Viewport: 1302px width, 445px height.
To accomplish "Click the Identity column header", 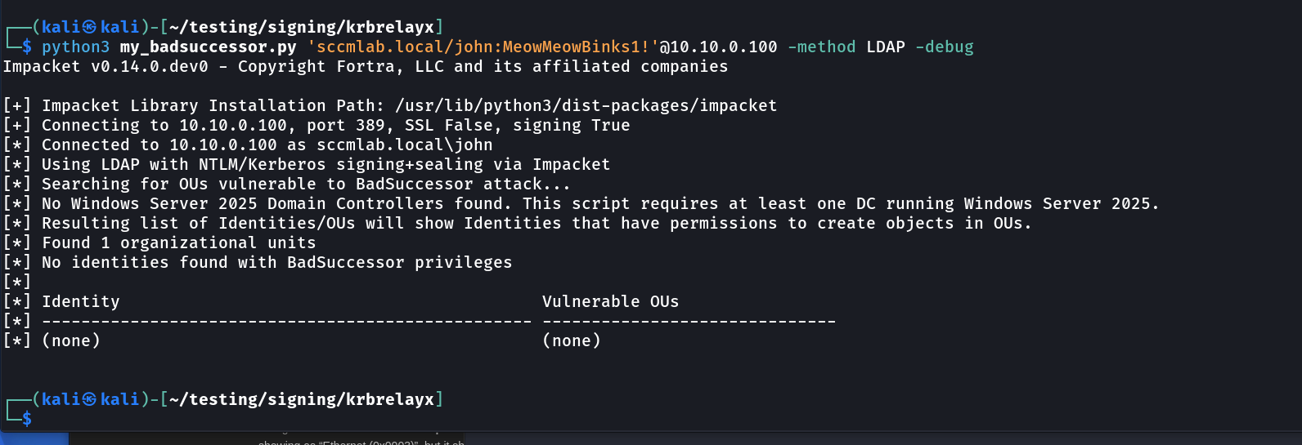I will 80,302.
